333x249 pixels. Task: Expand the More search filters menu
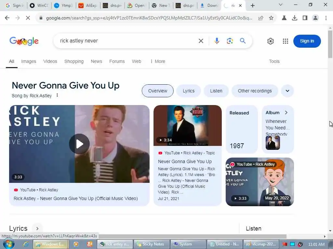click(158, 61)
